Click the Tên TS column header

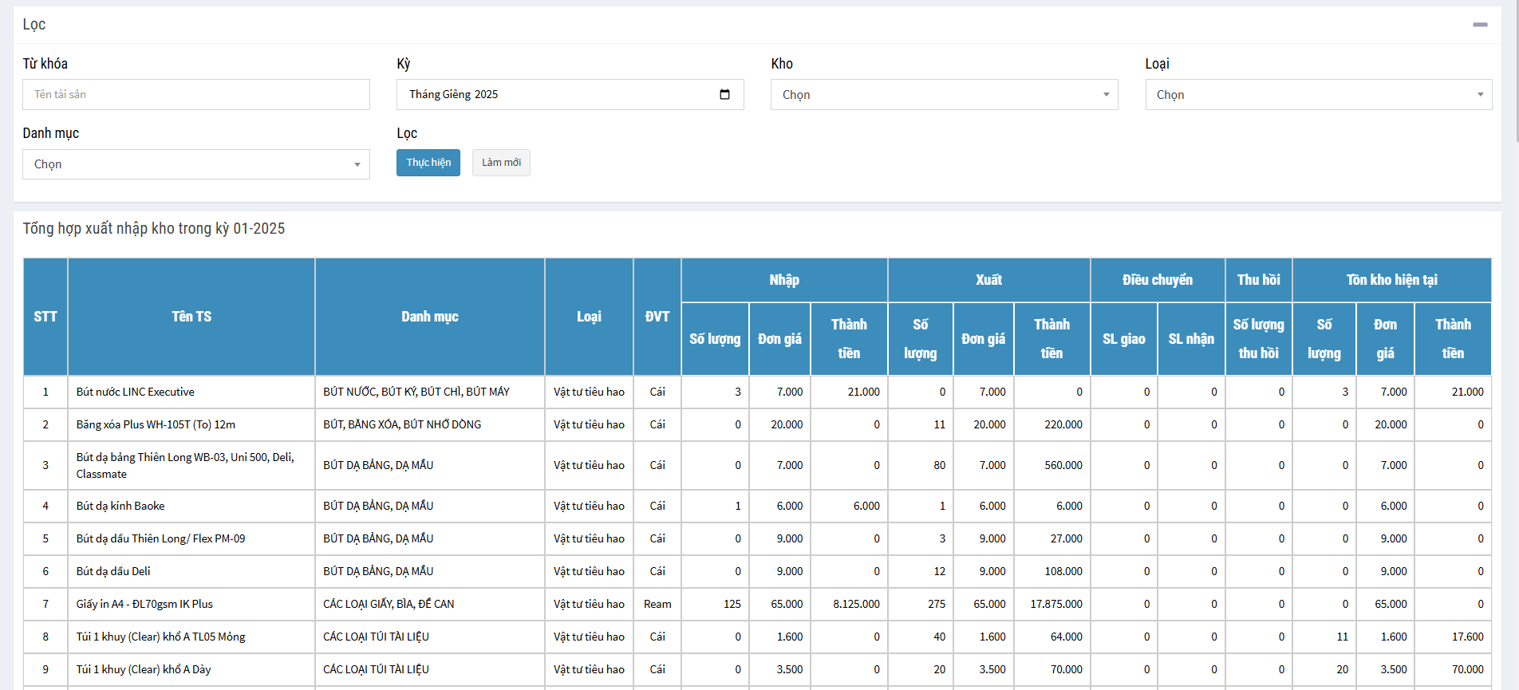pyautogui.click(x=191, y=317)
